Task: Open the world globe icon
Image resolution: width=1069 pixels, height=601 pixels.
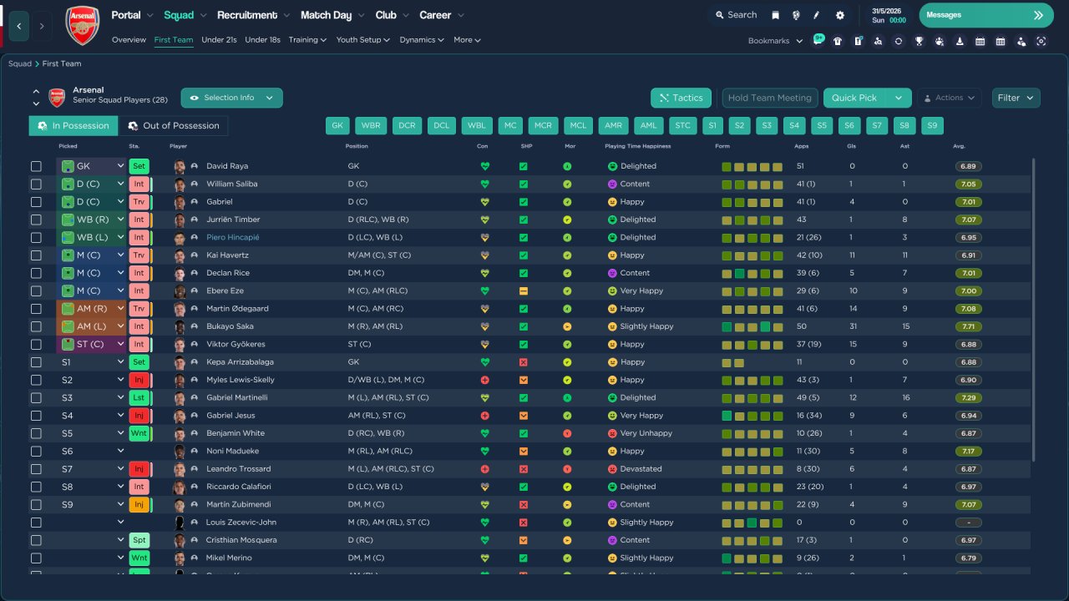Action: [796, 15]
